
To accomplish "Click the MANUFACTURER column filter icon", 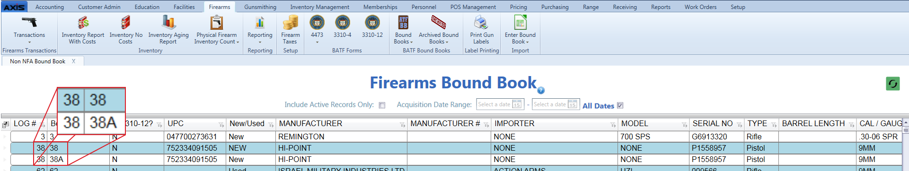I will pos(402,125).
